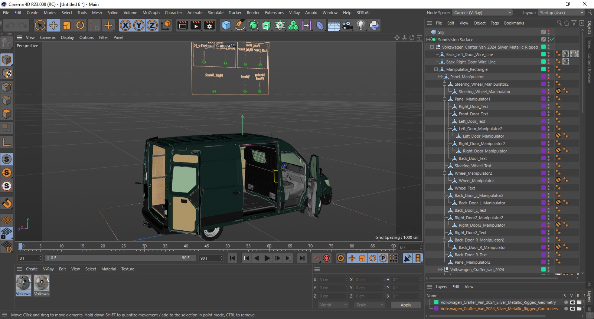Go to end of animation
Image resolution: width=594 pixels, height=319 pixels.
302,258
